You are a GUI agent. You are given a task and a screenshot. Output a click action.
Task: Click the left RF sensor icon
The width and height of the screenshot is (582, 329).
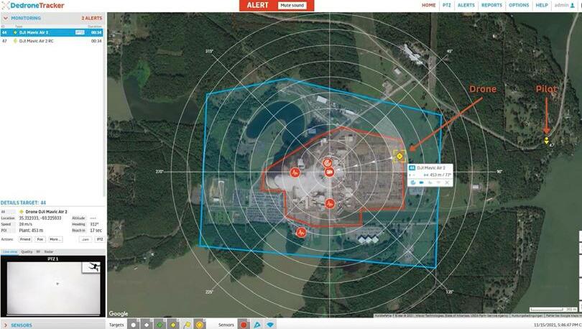click(x=295, y=172)
